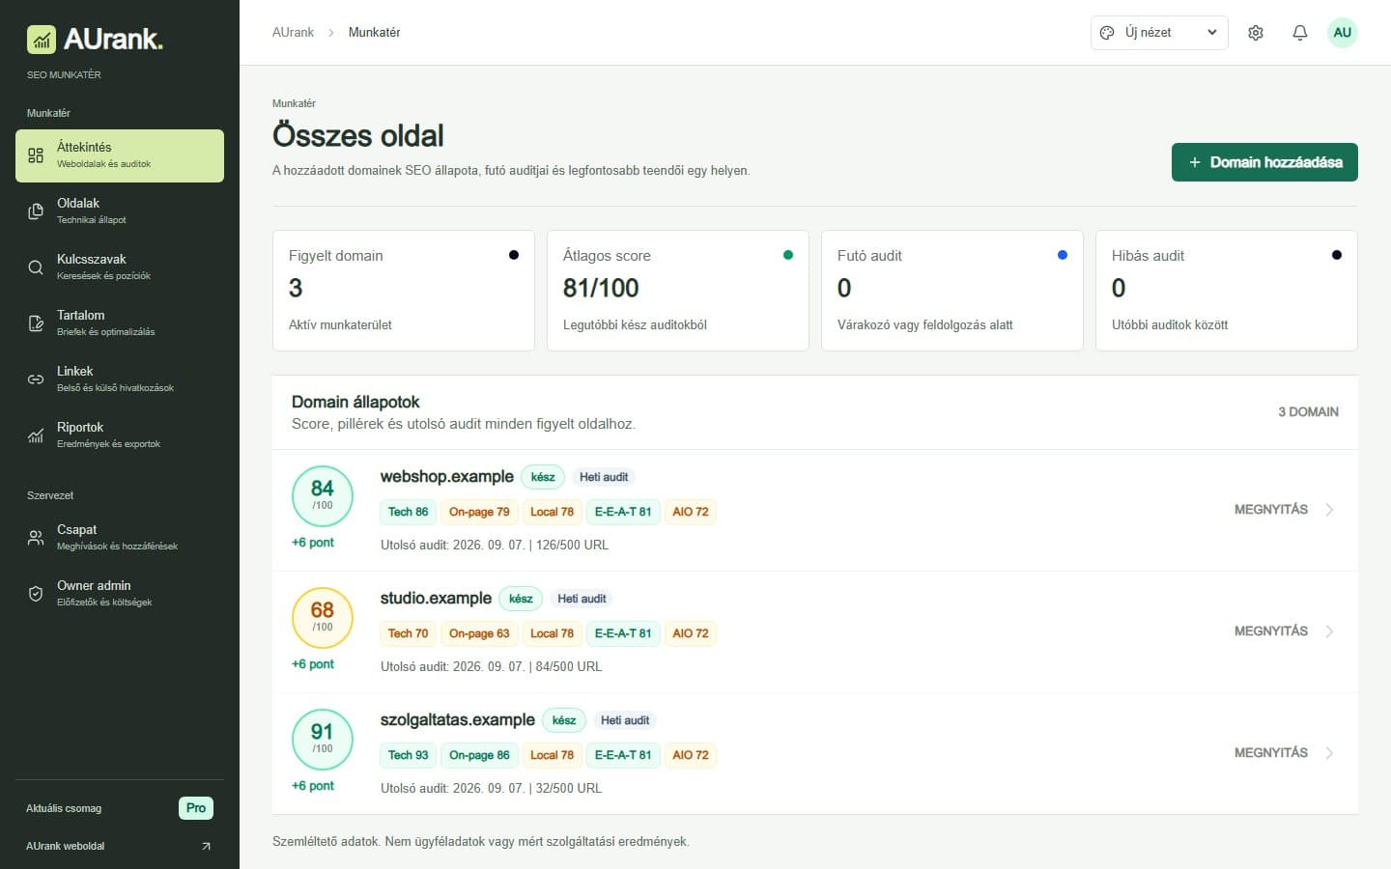Click the Oldalak pages icon
Screen dimensions: 1391x869
[x=36, y=211]
